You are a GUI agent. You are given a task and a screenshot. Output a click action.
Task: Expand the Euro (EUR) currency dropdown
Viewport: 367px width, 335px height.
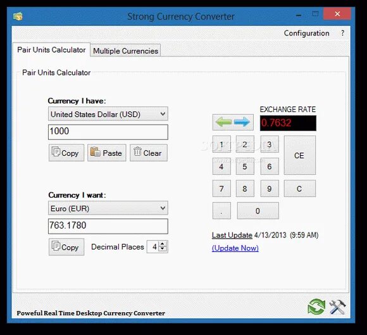coord(108,208)
